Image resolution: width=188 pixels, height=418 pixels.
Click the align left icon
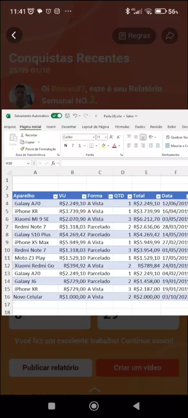click(129, 145)
